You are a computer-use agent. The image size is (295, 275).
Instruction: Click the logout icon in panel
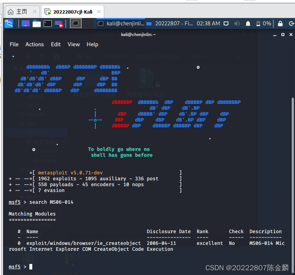[291, 23]
